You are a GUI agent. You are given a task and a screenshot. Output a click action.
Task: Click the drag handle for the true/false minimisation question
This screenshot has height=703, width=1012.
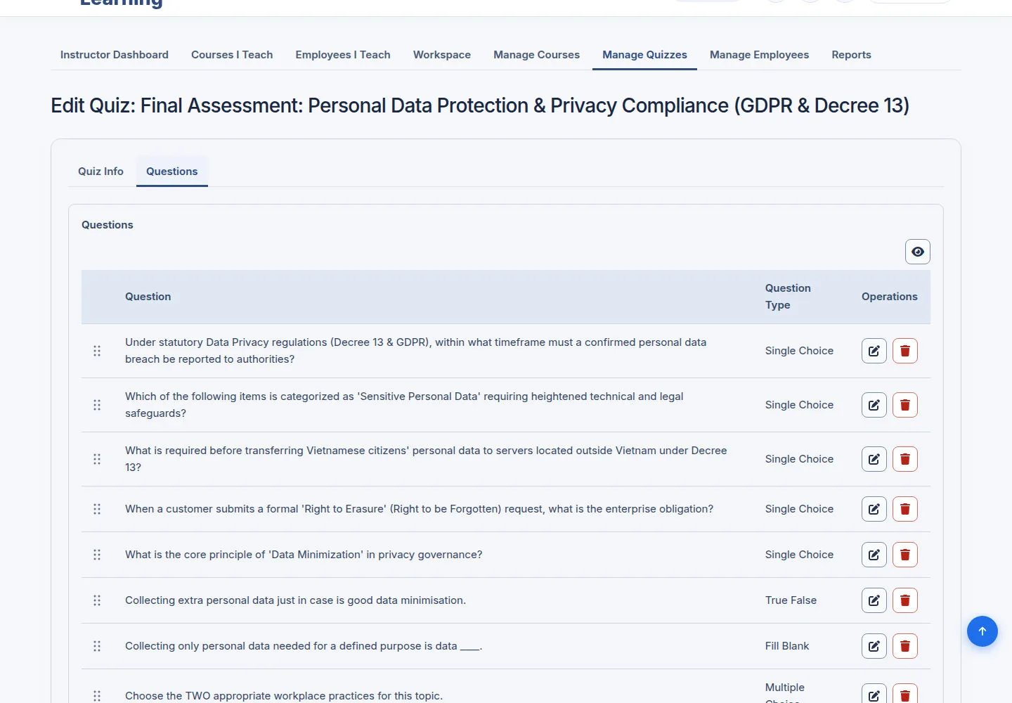tap(97, 600)
